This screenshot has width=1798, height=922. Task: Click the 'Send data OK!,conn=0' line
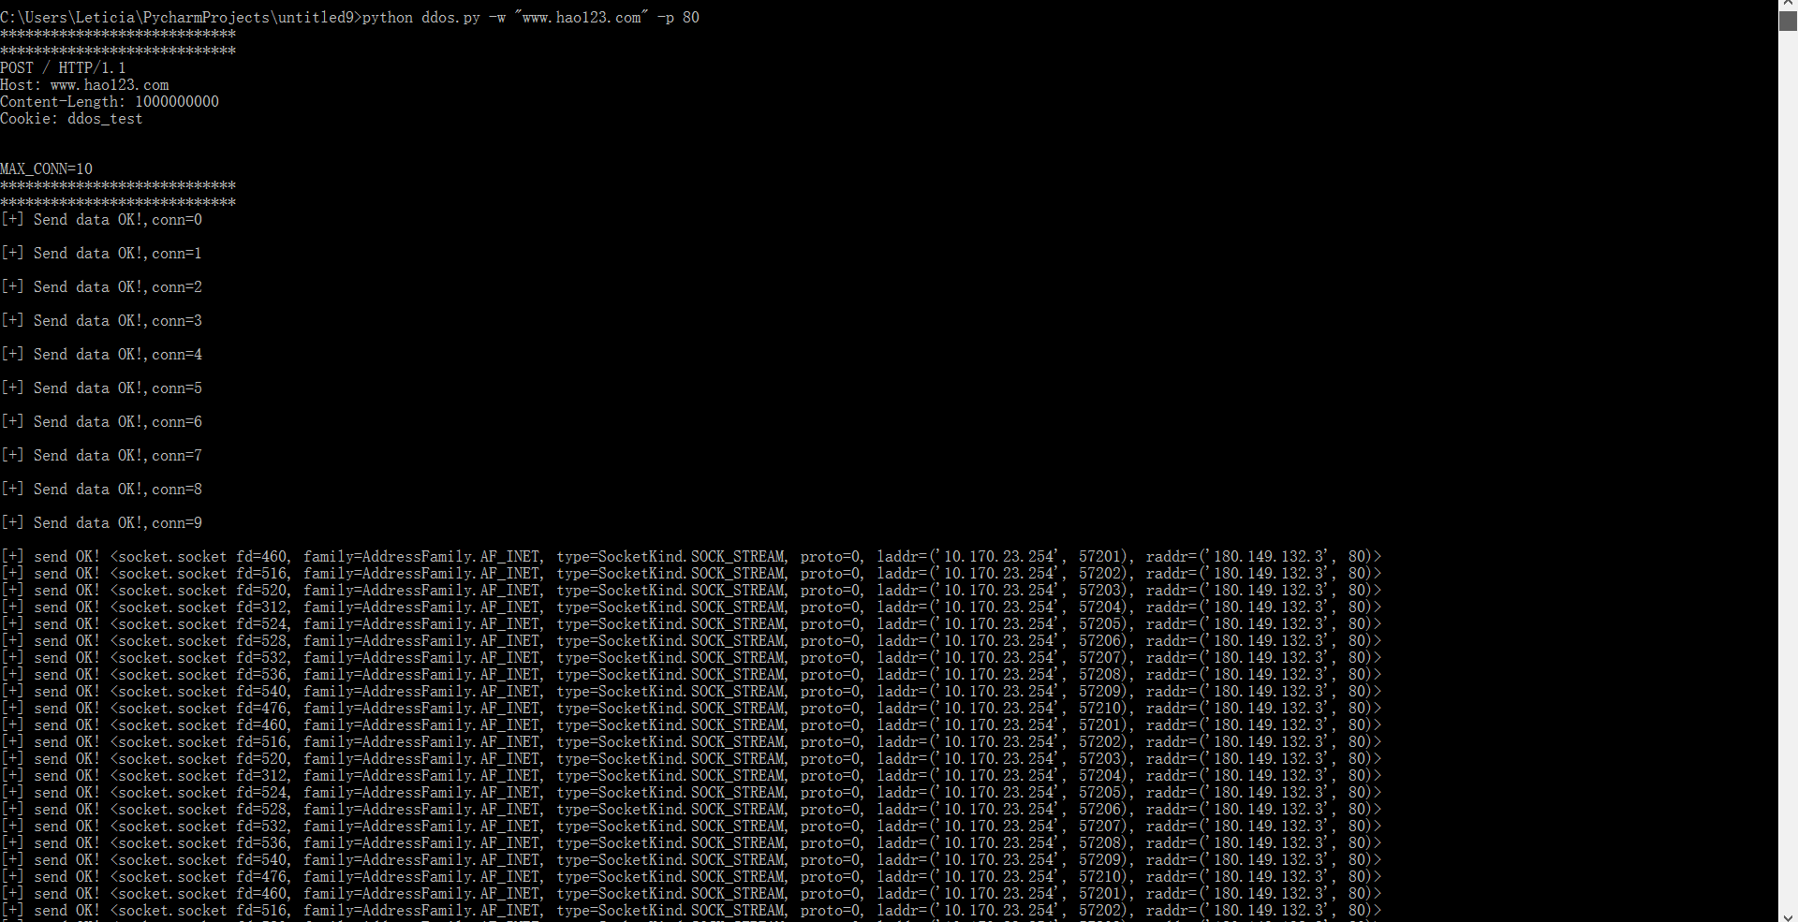coord(101,220)
